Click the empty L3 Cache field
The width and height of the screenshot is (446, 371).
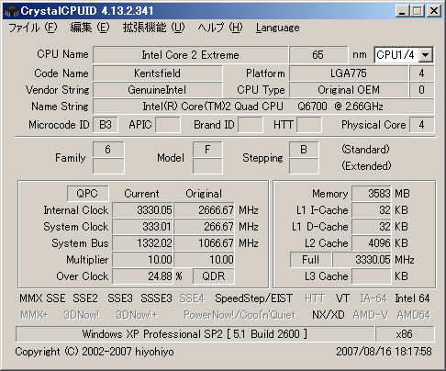pyautogui.click(x=372, y=276)
